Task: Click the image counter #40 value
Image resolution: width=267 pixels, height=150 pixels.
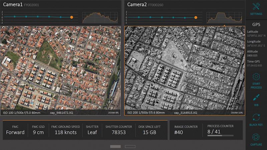Action: 179,132
